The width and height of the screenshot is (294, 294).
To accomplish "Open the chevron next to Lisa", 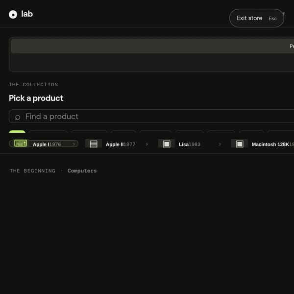I will coord(220,144).
